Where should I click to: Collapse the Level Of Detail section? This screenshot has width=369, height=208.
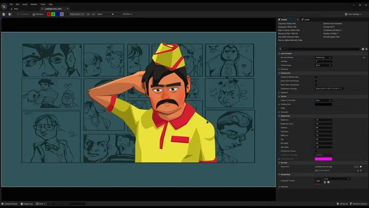279,54
